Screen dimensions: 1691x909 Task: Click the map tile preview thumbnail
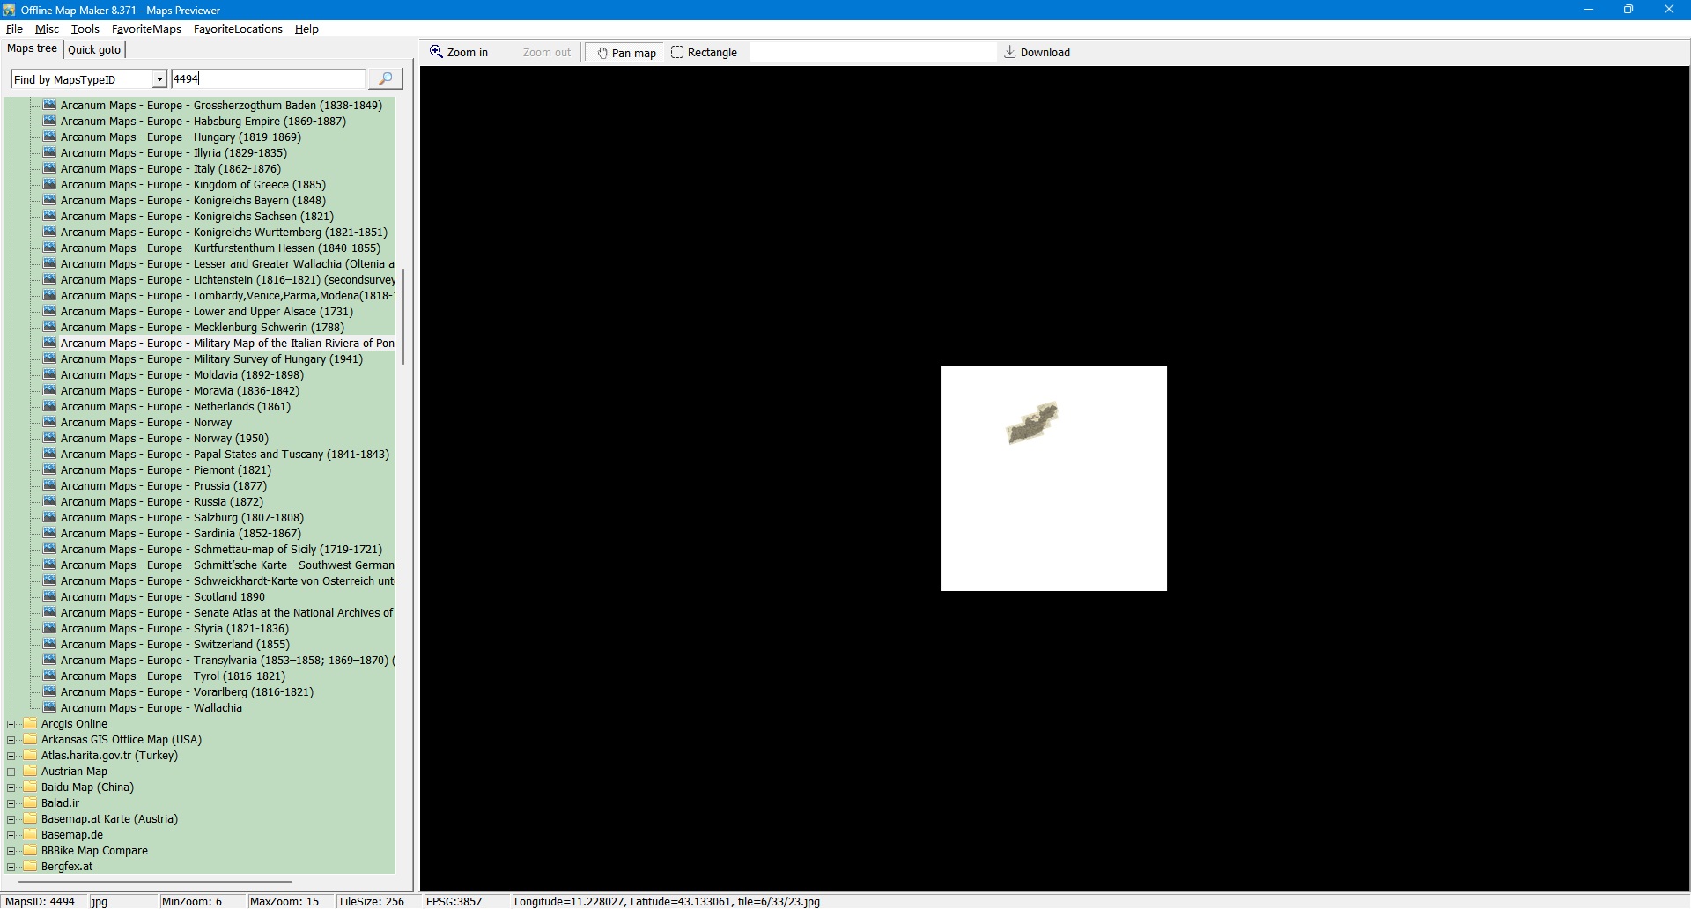1053,478
